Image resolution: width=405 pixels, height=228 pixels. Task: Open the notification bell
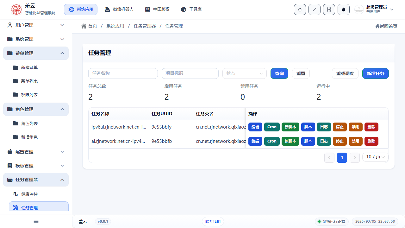coord(343,9)
